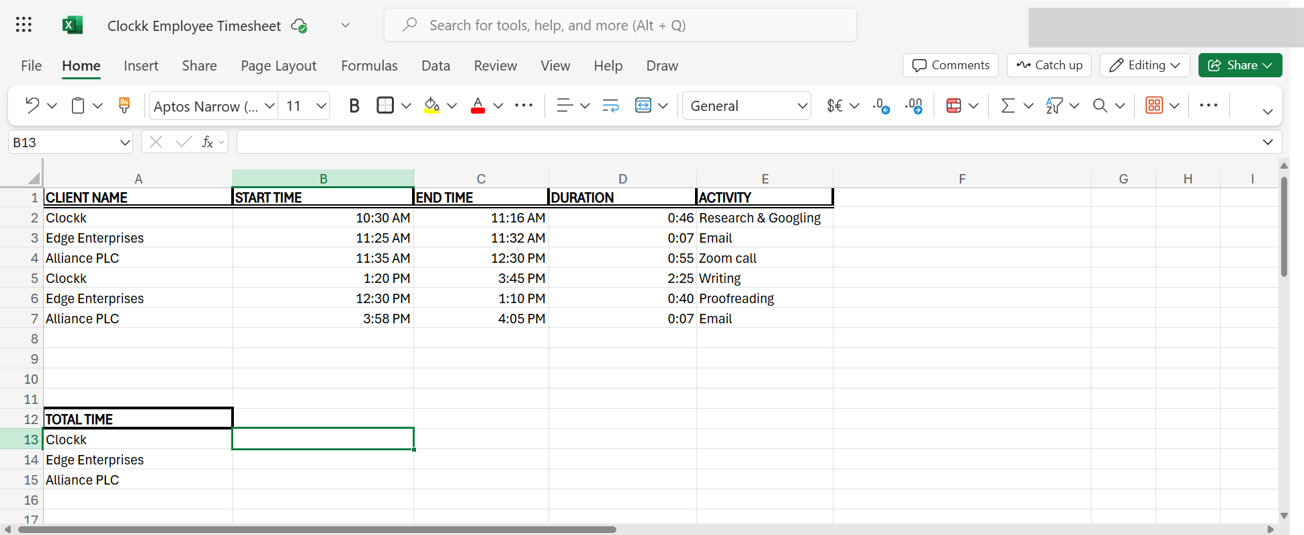Select cell with Research & Googling
This screenshot has width=1304, height=535.
coord(765,218)
